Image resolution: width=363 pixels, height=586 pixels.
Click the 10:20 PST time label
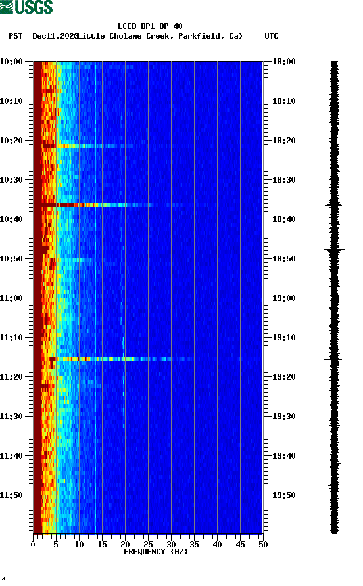point(12,141)
